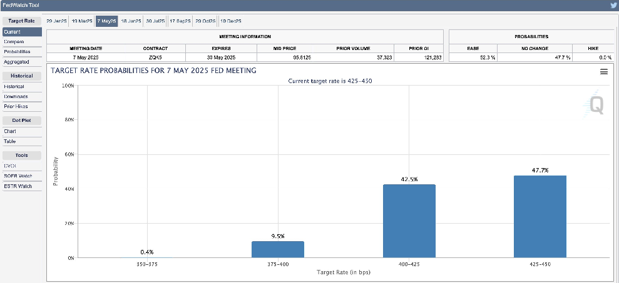This screenshot has width=619, height=283.
Task: Open the Aggregated view
Action: [18, 62]
